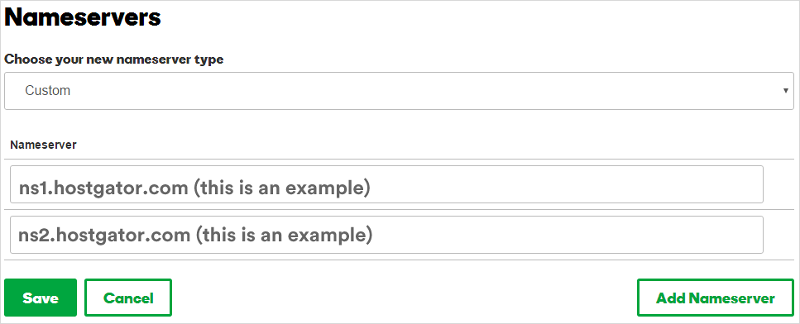Click the 'this is an example' placeholder in ns1 field

click(281, 188)
